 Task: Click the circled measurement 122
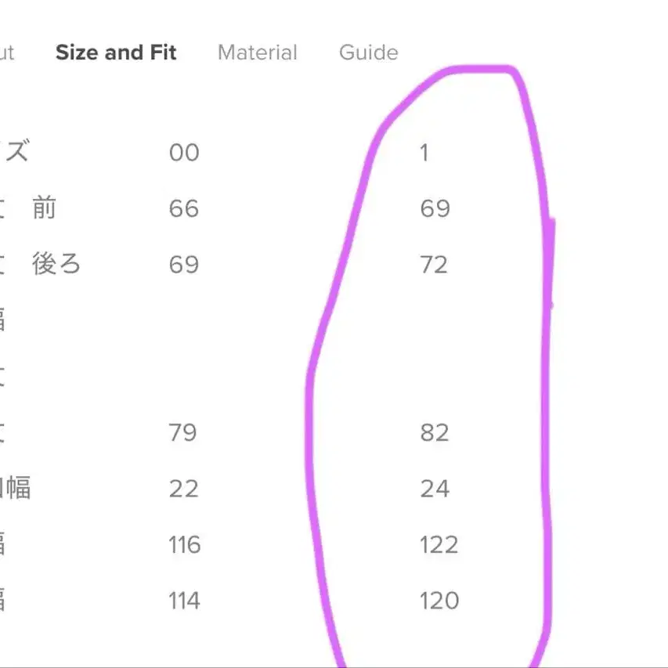coord(437,544)
